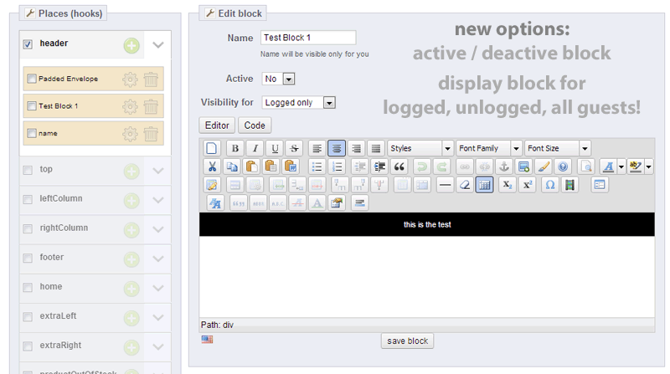Enable the footer hook checkbox

pyautogui.click(x=28, y=258)
